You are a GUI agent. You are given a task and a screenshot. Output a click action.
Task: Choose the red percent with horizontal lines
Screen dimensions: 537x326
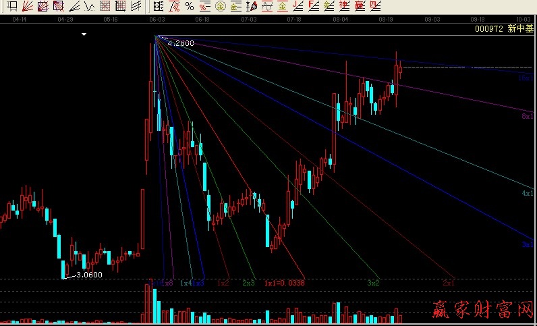(204, 7)
